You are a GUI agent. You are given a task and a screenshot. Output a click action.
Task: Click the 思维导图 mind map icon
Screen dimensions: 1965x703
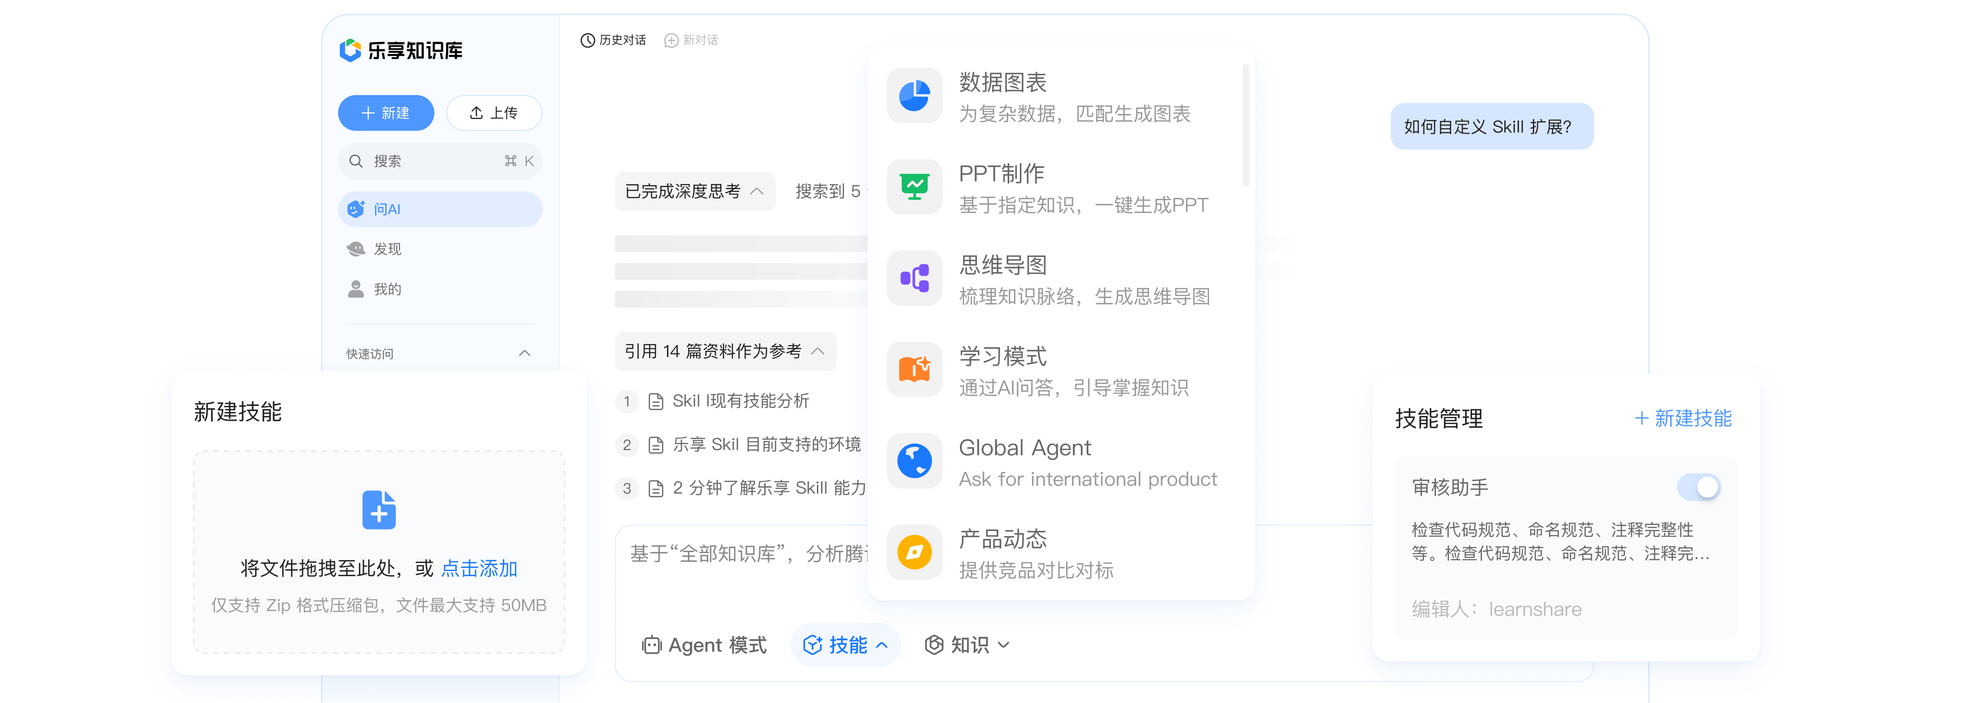[914, 278]
